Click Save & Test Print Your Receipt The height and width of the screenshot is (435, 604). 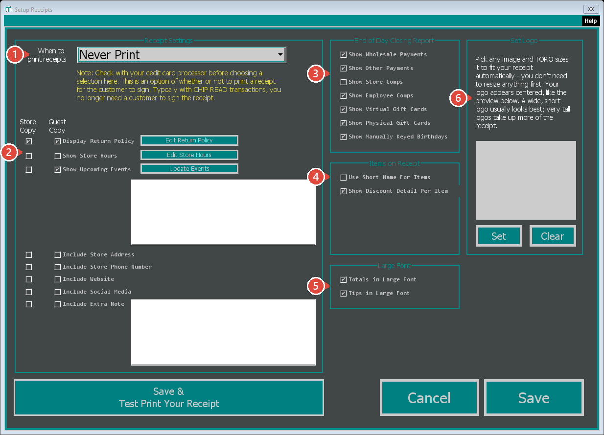pyautogui.click(x=169, y=398)
